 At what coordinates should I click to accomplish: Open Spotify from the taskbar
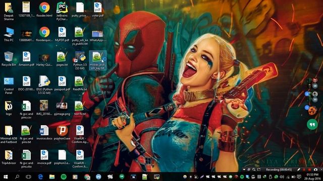[64, 176]
